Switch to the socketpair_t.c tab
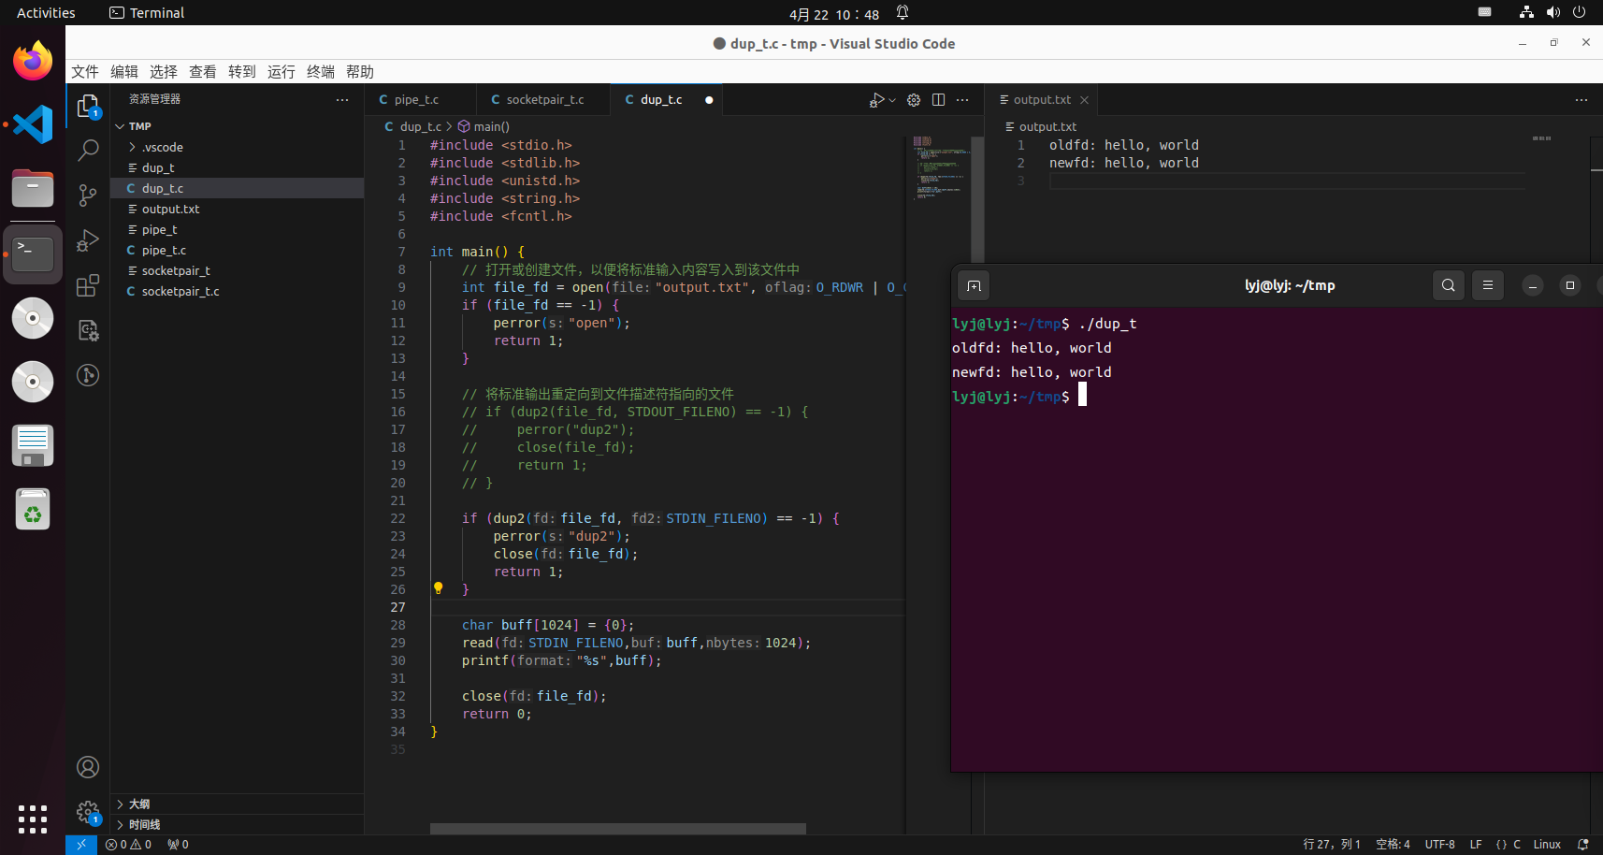This screenshot has width=1603, height=855. point(543,100)
